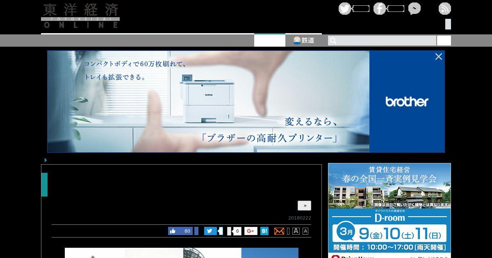Click the search submit button
Viewport: 492px width, 258px height.
[x=444, y=41]
